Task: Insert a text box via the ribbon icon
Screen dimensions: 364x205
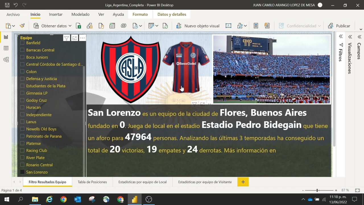Action: pyautogui.click(x=228, y=26)
